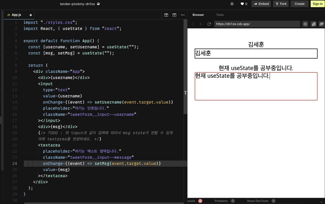
Task: Refresh the preview browser
Action: tap(209, 24)
